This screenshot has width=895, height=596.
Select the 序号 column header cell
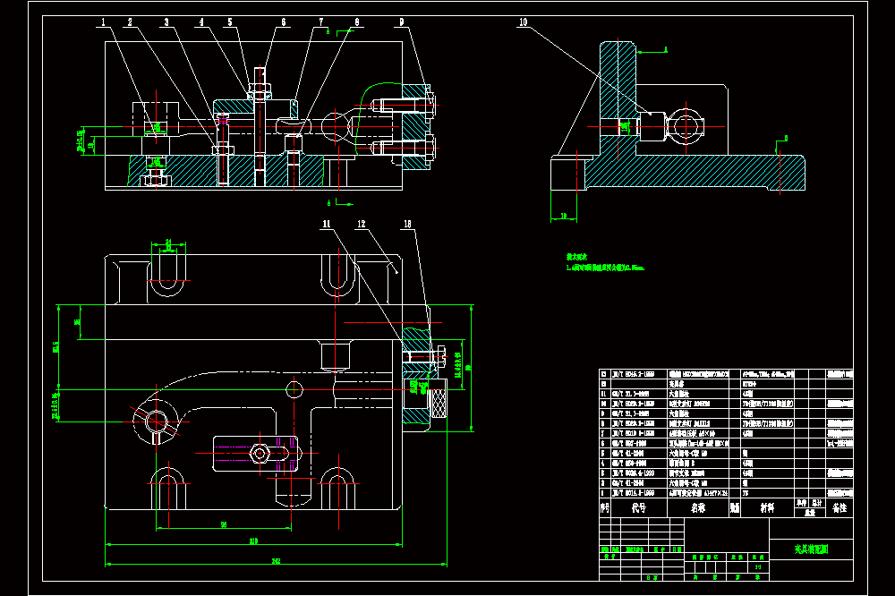point(605,507)
